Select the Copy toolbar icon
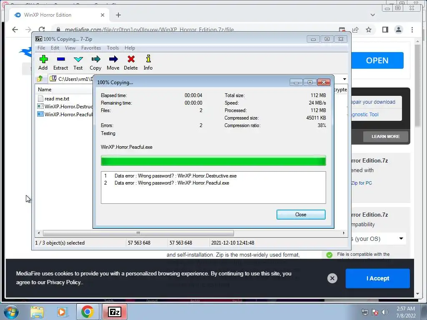This screenshot has height=320, width=427. point(95,63)
